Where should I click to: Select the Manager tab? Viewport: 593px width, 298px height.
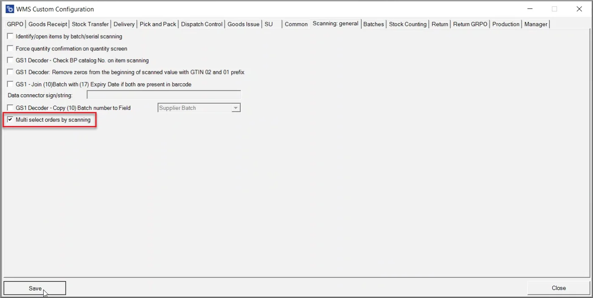(536, 24)
